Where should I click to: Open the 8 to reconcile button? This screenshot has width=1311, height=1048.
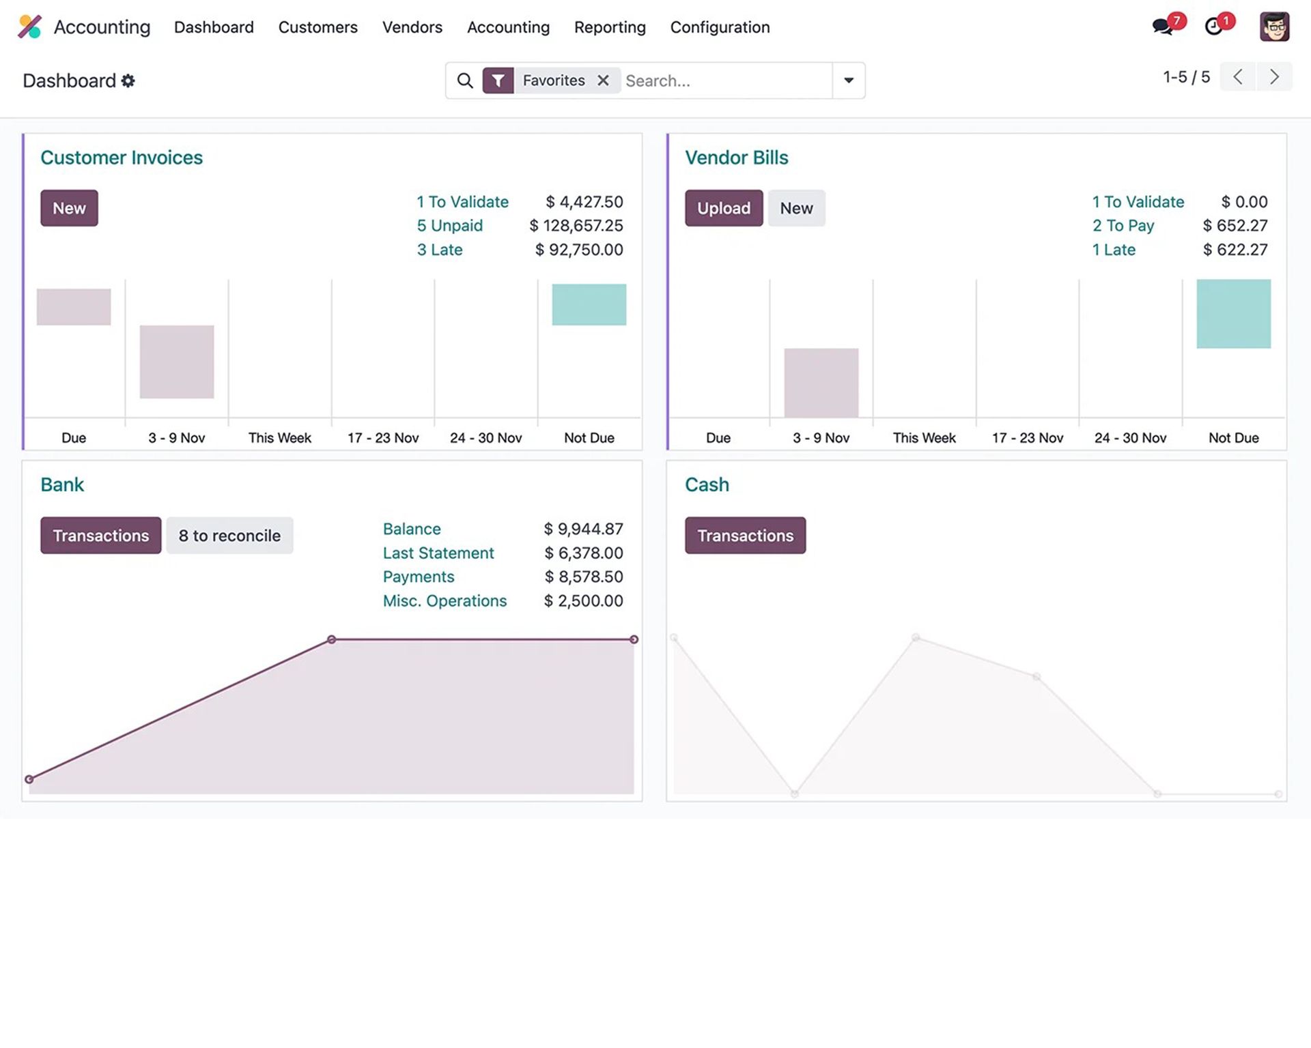click(229, 536)
